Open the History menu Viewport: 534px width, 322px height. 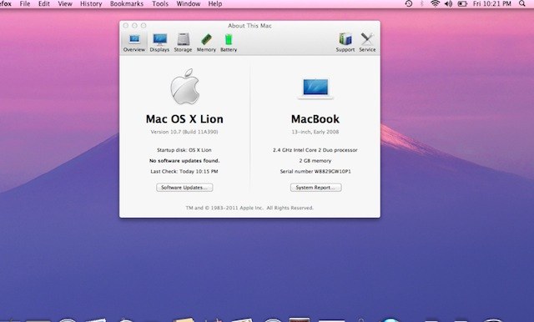coord(91,3)
